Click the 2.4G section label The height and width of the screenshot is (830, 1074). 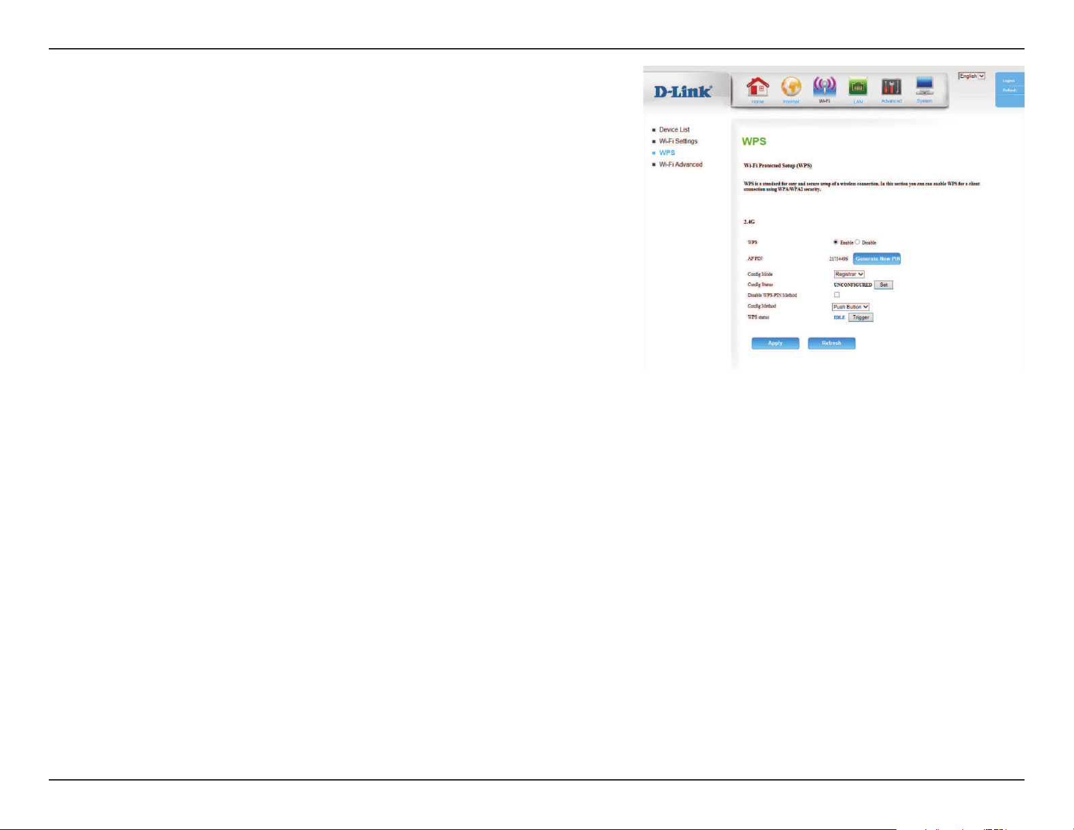coord(749,222)
